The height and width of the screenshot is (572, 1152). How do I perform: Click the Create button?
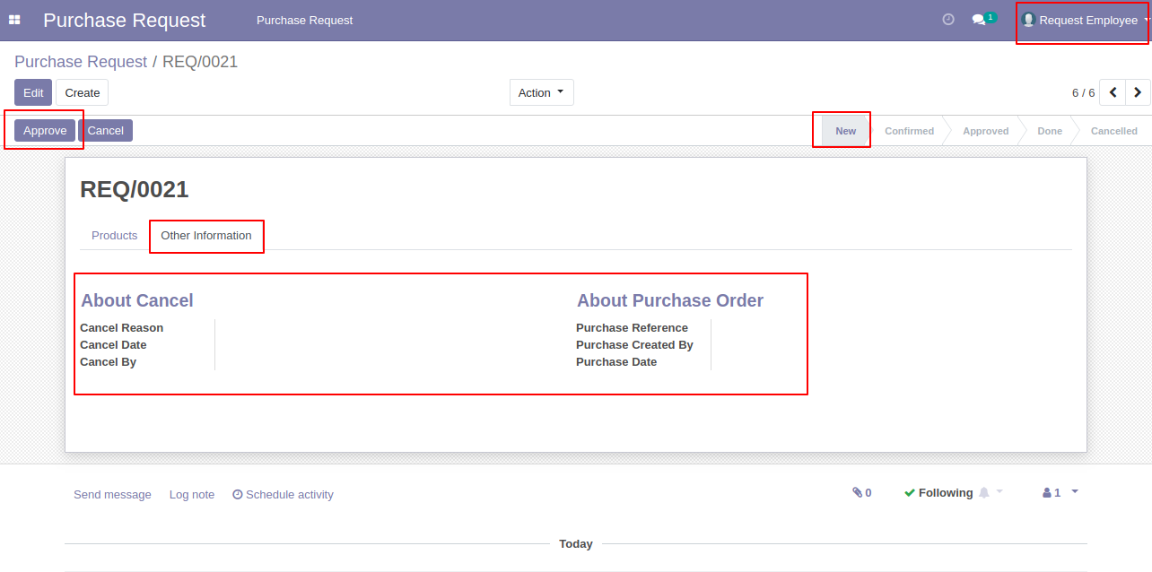pyautogui.click(x=83, y=92)
